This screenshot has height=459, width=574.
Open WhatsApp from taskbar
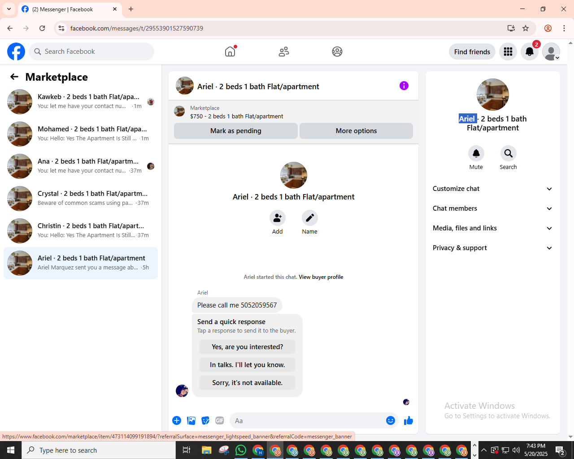pyautogui.click(x=241, y=450)
